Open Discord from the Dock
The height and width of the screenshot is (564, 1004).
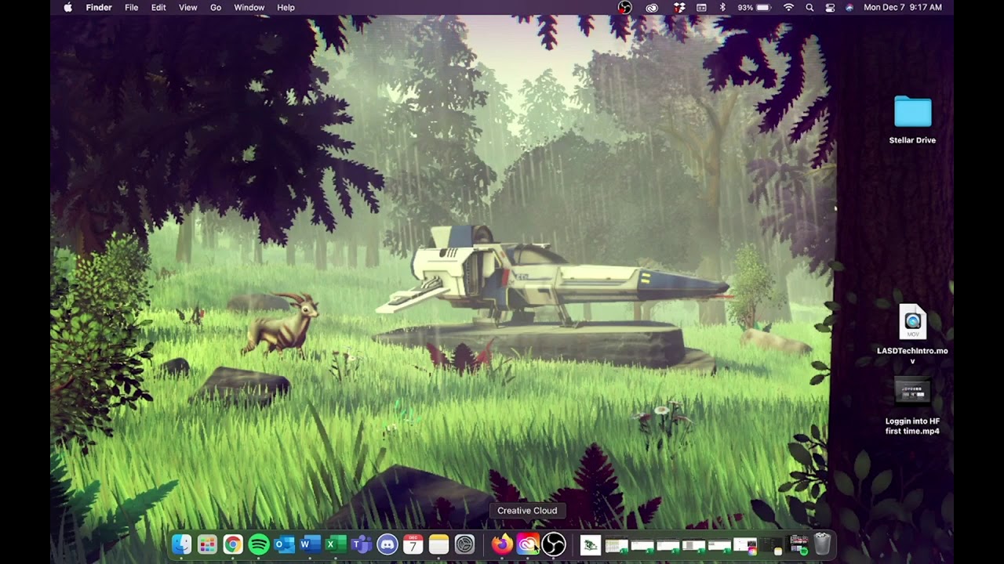pos(387,544)
